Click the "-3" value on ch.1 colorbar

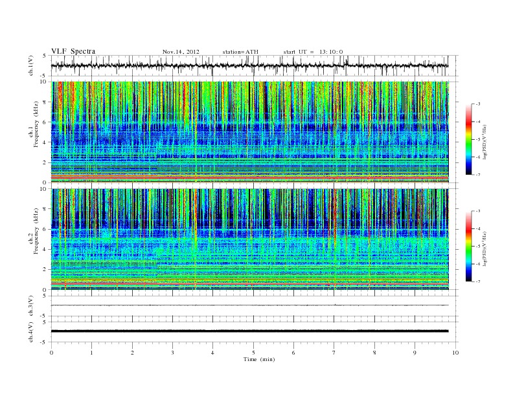(x=477, y=104)
